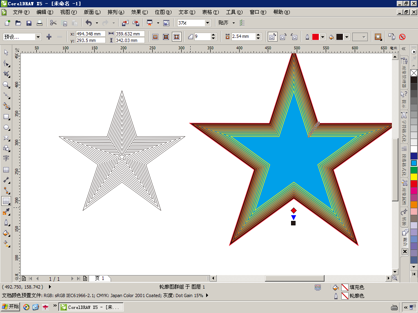Image resolution: width=418 pixels, height=313 pixels.
Task: Pick the orange swatch in the palette
Action: point(414,205)
